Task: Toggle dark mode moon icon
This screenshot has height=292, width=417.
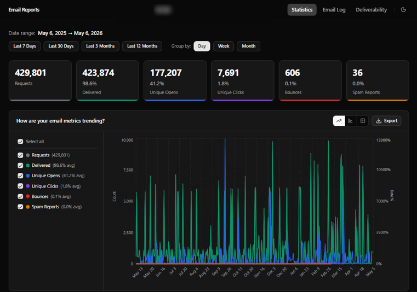Action: (403, 10)
